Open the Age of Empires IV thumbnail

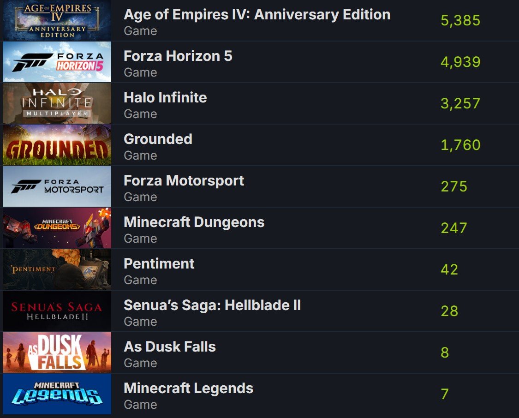click(57, 20)
